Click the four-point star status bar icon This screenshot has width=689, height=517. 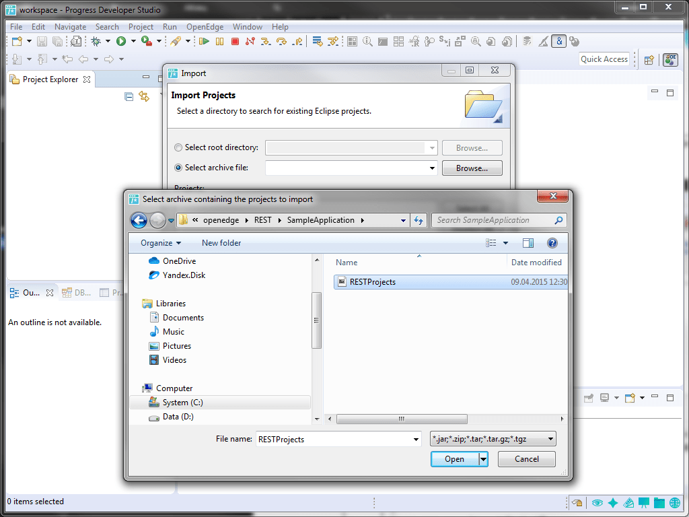[x=612, y=502]
